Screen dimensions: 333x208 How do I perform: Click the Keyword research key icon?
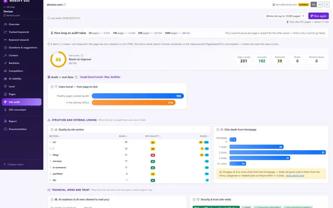(x=5, y=40)
